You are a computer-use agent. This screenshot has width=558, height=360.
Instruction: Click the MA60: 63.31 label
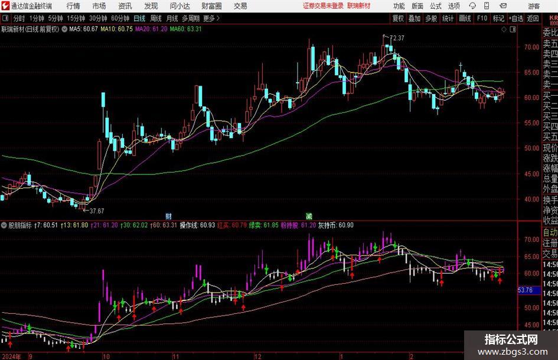(186, 29)
